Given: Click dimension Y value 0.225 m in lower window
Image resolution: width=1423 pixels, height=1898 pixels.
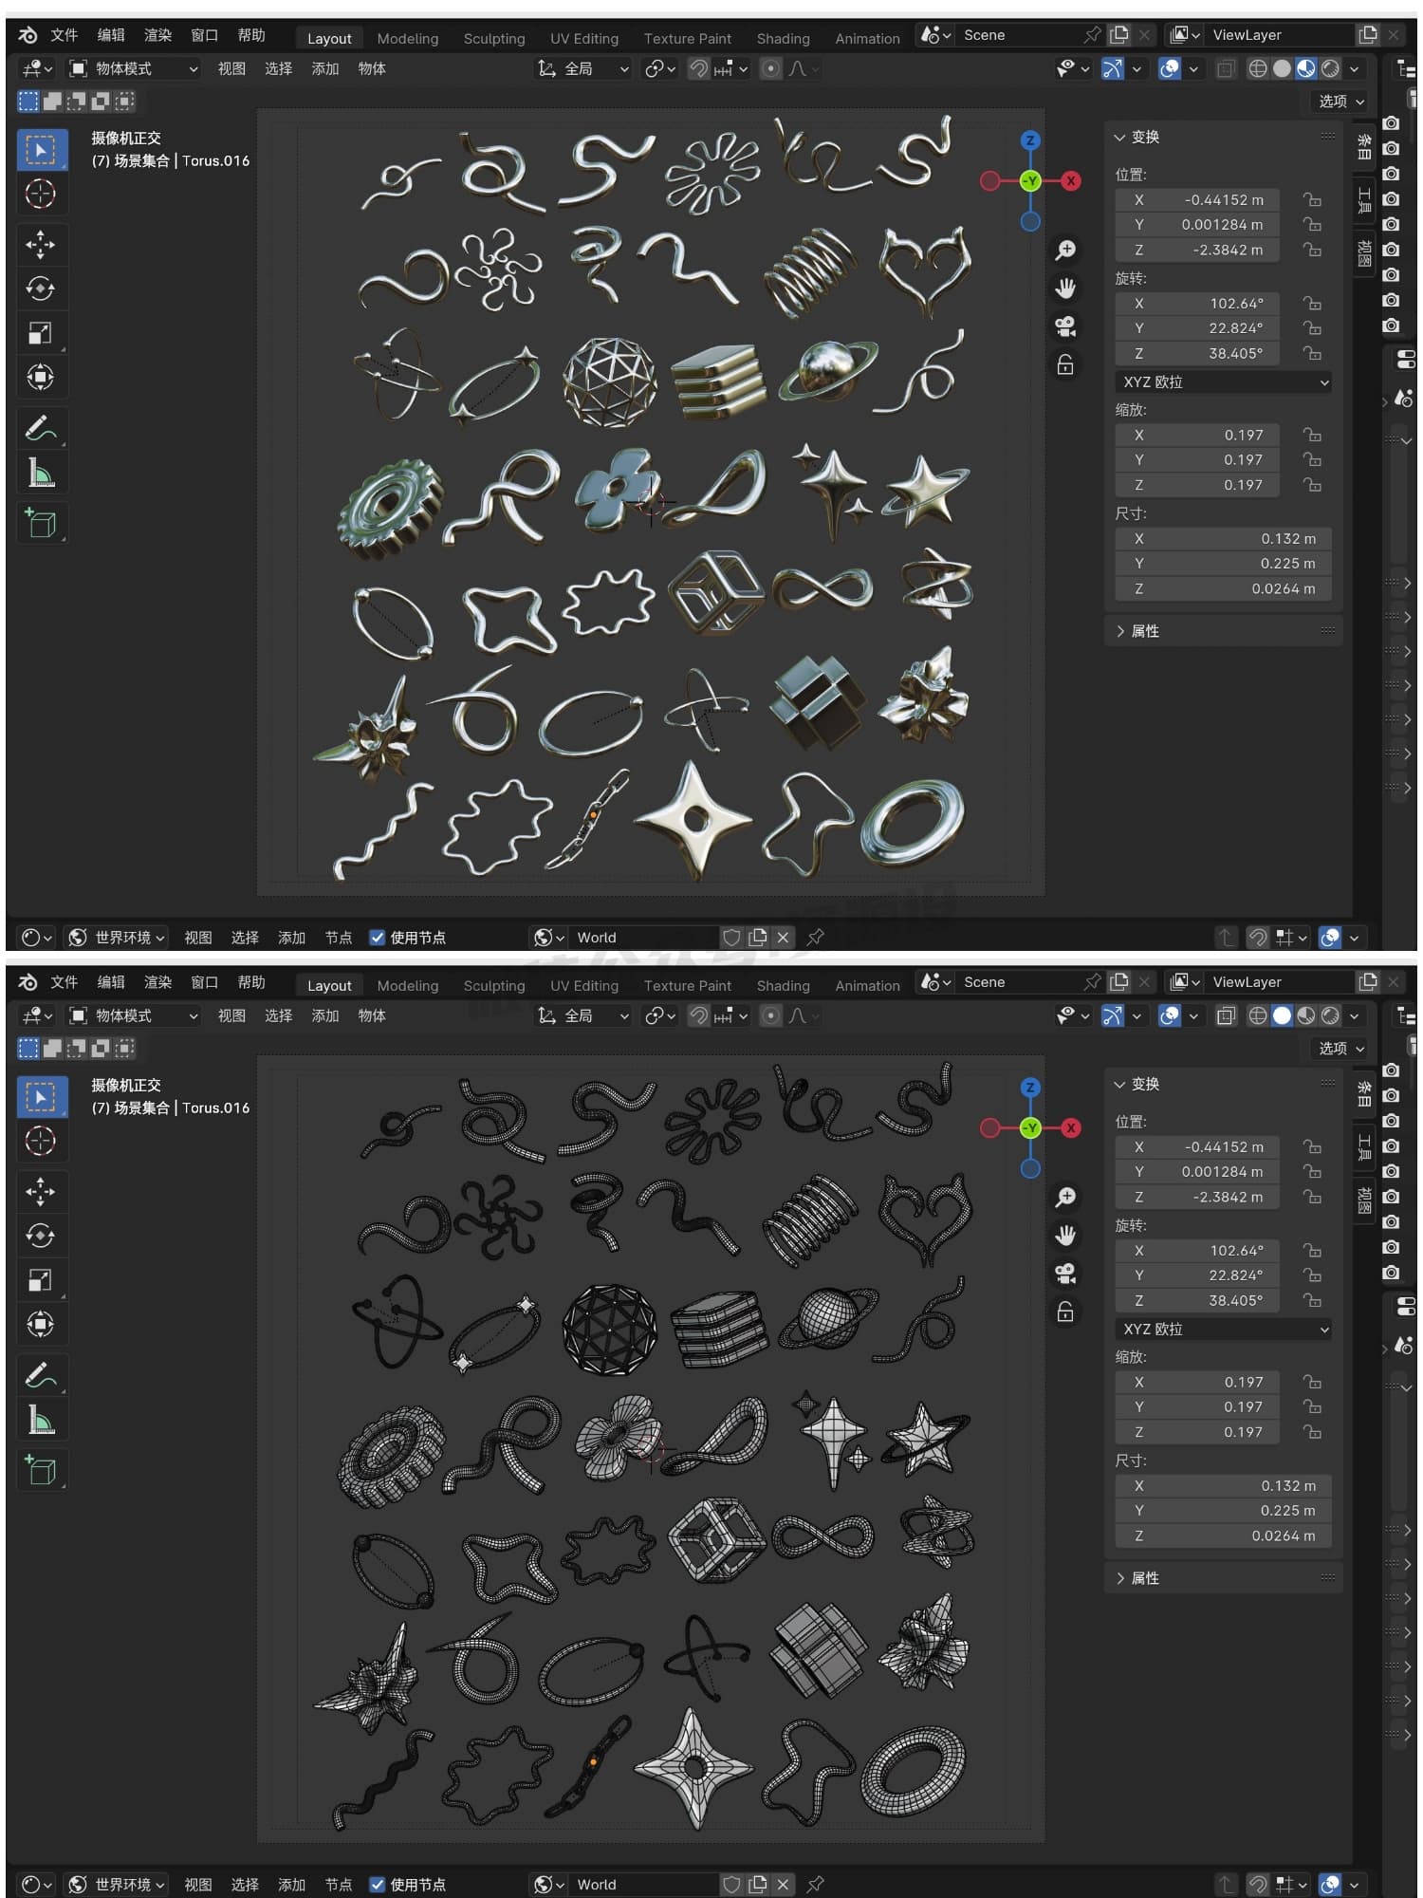Looking at the screenshot, I should tap(1224, 1511).
